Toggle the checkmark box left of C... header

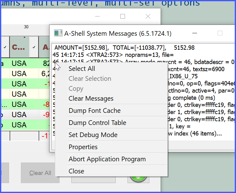[x=5, y=47]
